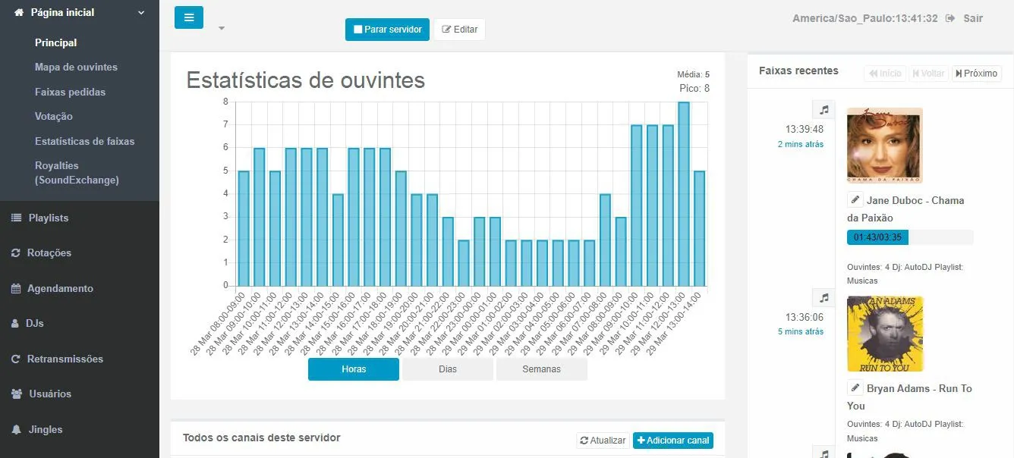
Task: Select the Horas chart tab
Action: [354, 369]
